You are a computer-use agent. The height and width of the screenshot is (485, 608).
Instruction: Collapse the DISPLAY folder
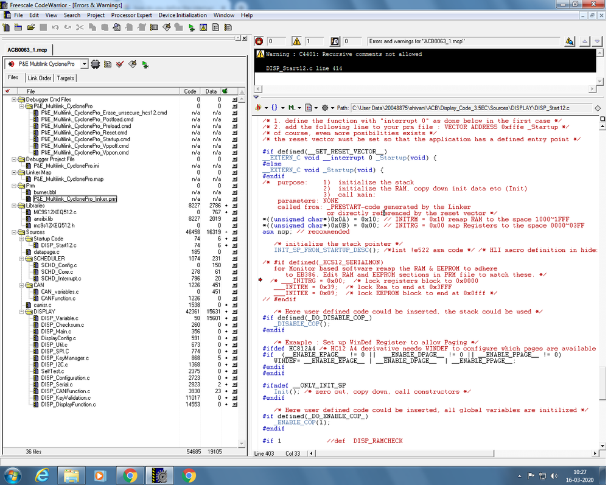coord(22,312)
